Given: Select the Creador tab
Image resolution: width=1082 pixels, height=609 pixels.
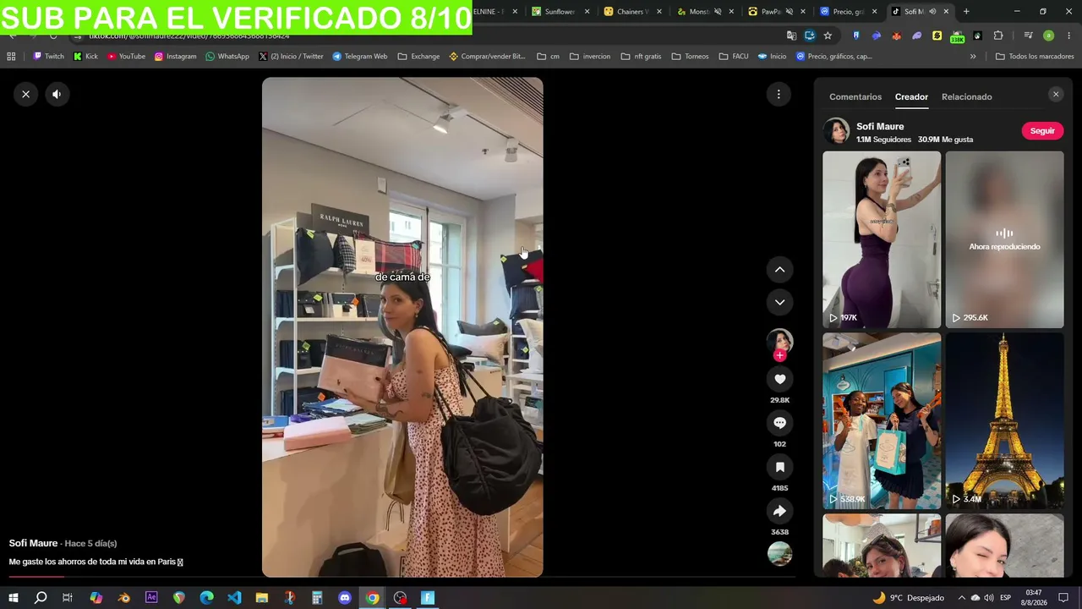Looking at the screenshot, I should click(x=911, y=96).
